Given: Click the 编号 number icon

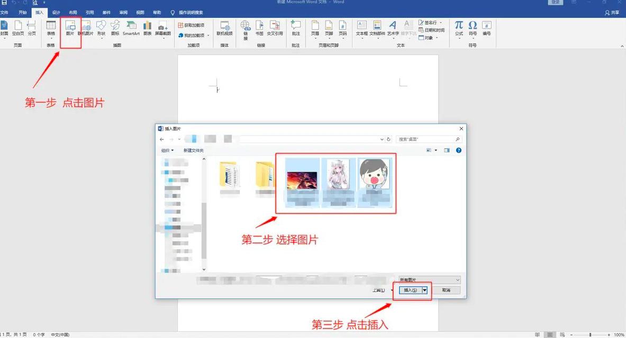Looking at the screenshot, I should tap(487, 28).
